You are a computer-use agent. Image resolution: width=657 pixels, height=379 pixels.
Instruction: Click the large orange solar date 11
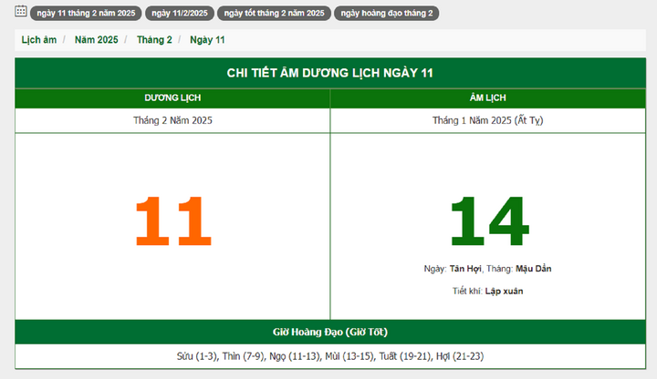(x=172, y=221)
